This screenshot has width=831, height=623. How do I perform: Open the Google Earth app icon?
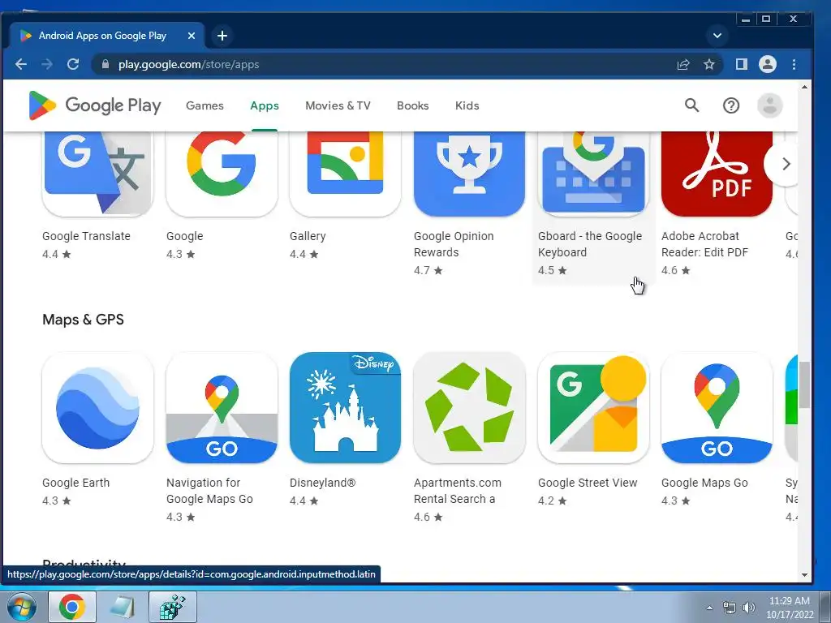[x=98, y=408]
